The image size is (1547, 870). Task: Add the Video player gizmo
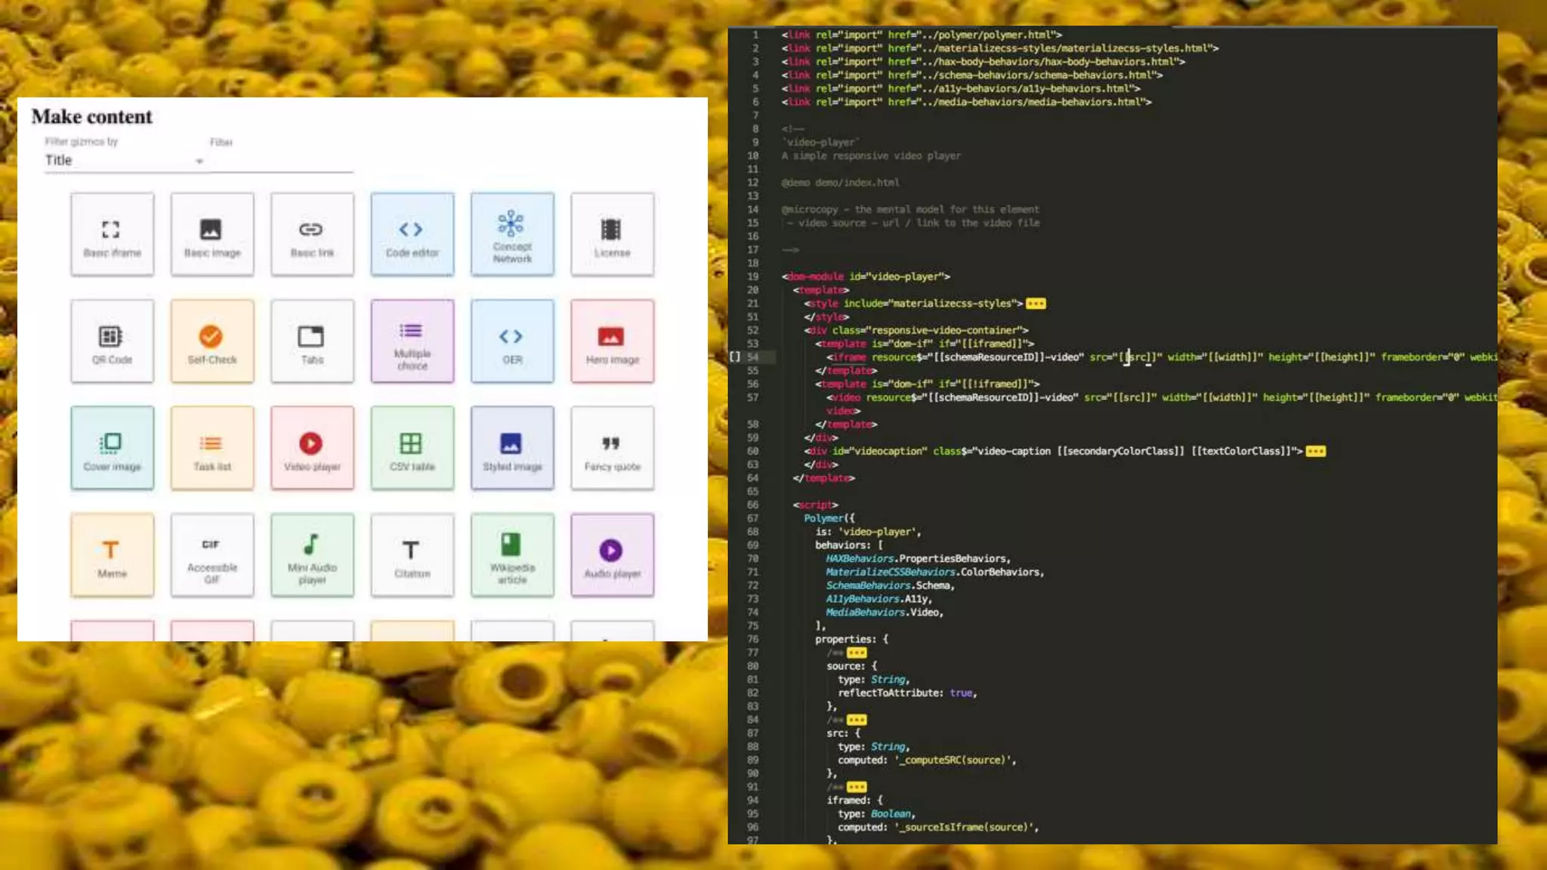click(x=311, y=448)
